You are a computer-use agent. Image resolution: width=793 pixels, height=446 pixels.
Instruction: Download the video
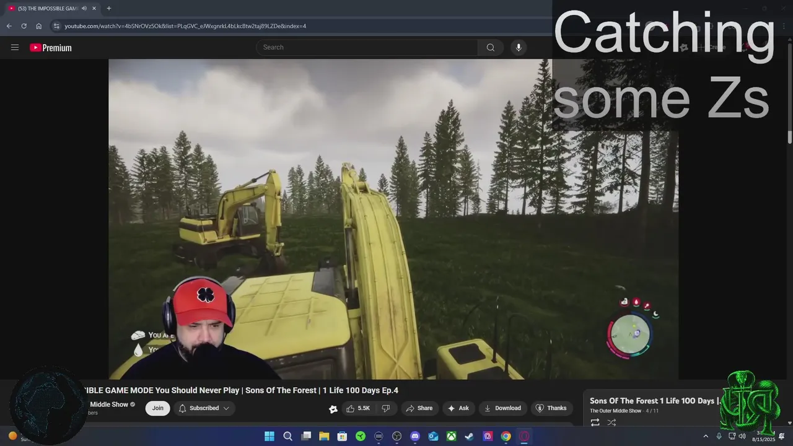pyautogui.click(x=502, y=408)
